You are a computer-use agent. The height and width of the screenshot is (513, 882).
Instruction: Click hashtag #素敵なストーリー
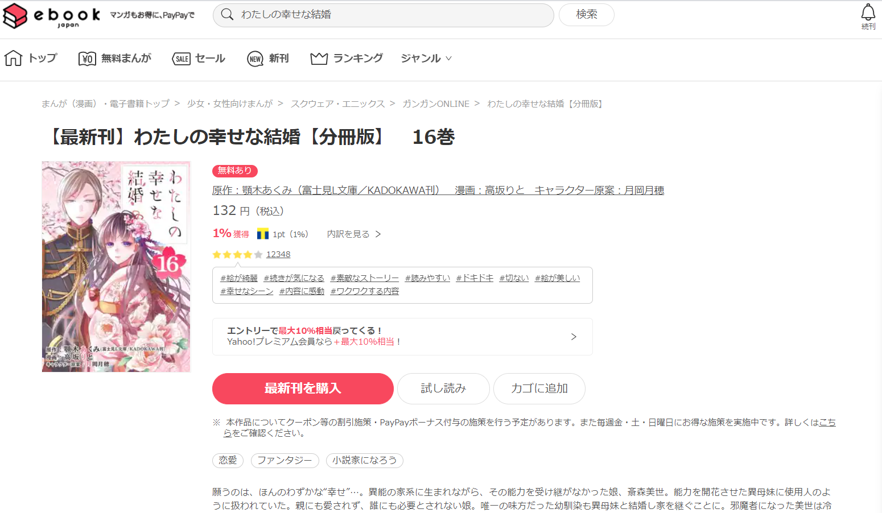coord(365,278)
